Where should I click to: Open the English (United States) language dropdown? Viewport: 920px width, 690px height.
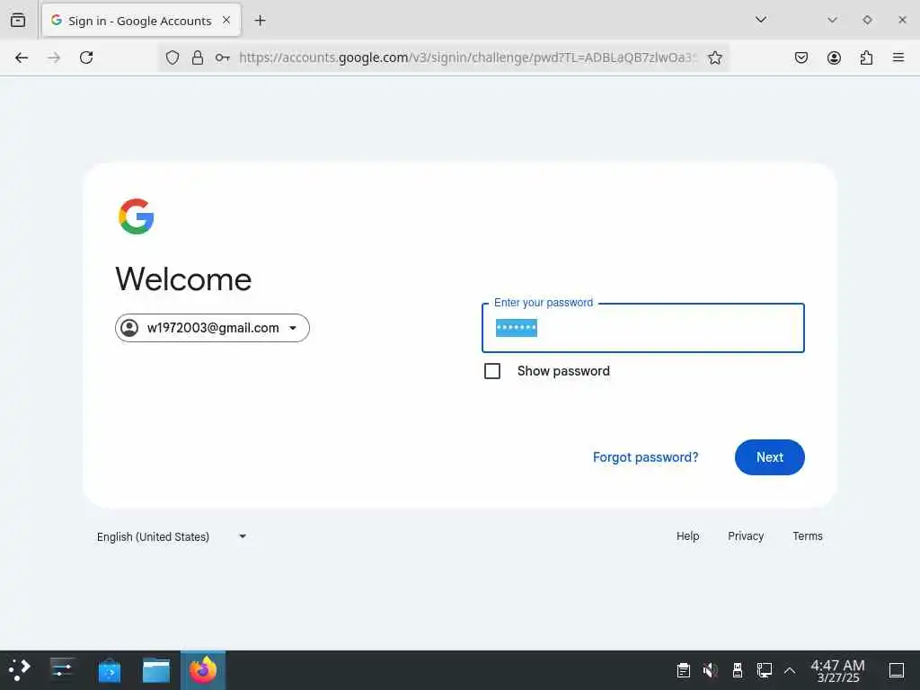tap(172, 537)
